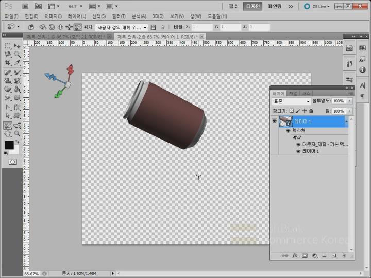371x278 pixels.
Task: Toggle lock transparent pixels
Action: tap(292, 111)
